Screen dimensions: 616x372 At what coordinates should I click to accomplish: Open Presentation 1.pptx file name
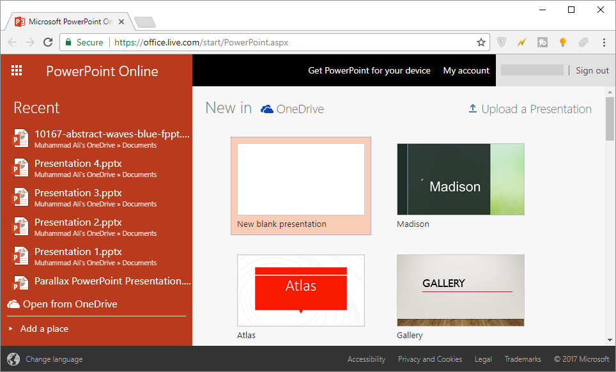(x=78, y=252)
